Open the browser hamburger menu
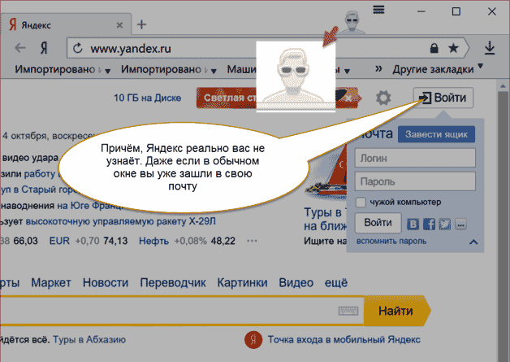 pyautogui.click(x=378, y=10)
